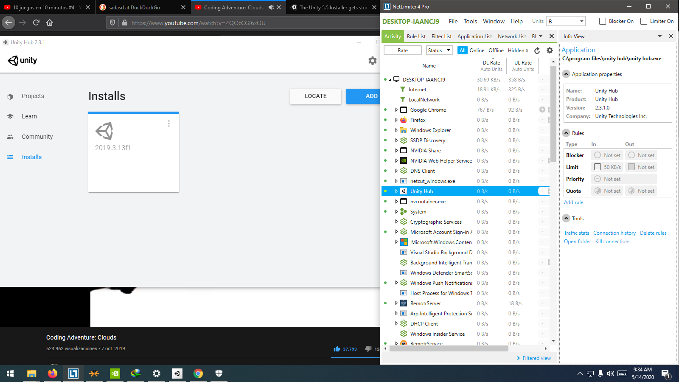Collapse the Rules section
The height and width of the screenshot is (382, 679).
tap(566, 133)
